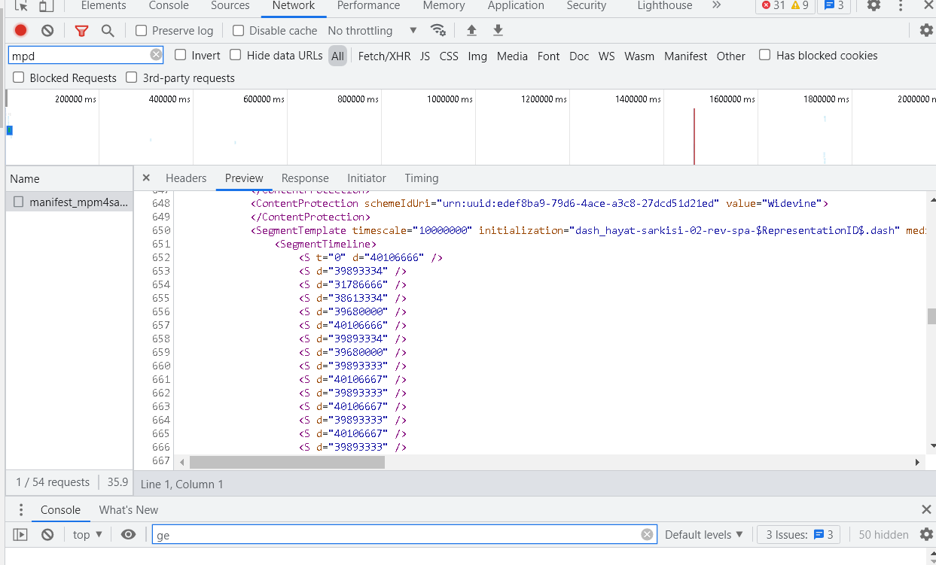
Task: Clear the network log
Action: [x=47, y=31]
